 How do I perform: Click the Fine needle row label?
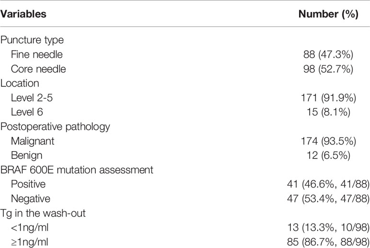pos(36,55)
